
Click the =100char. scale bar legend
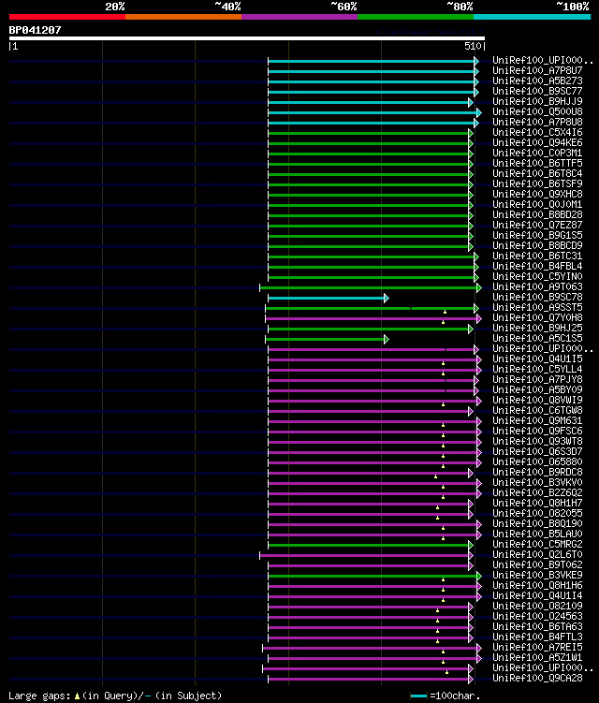[x=446, y=696]
